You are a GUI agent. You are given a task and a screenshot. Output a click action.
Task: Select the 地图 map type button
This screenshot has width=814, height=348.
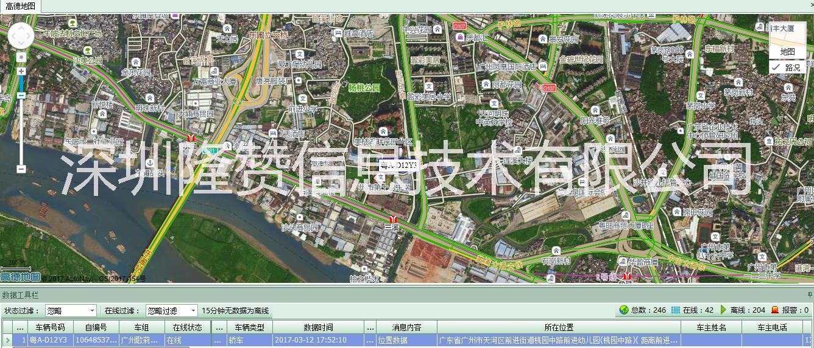coord(787,52)
